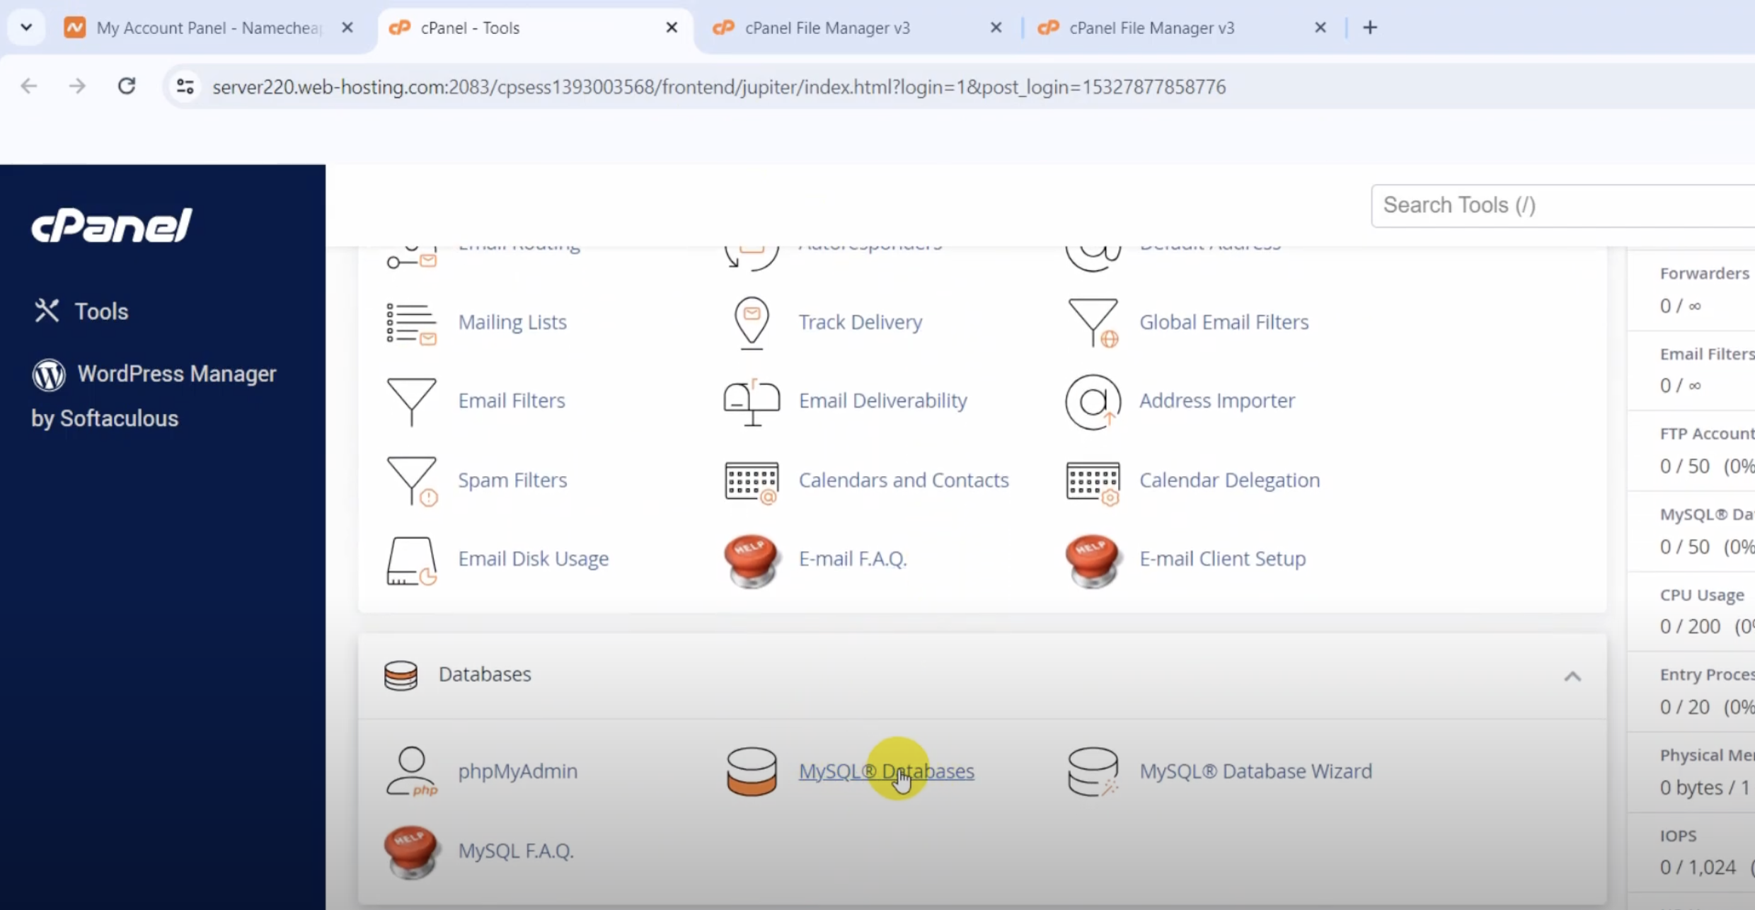Click the MySQL Databases cylinder icon

[752, 771]
